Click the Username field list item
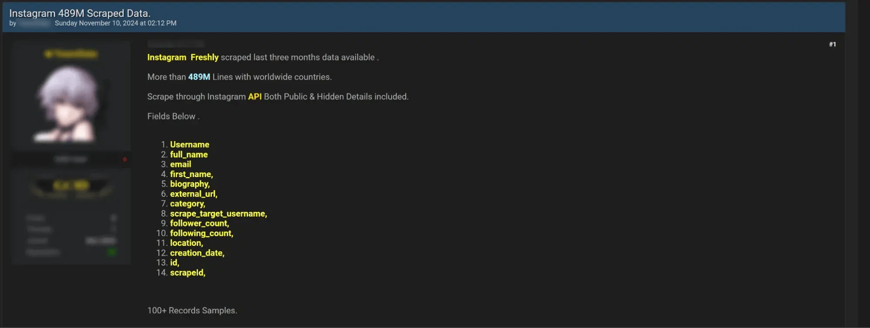870x328 pixels. coord(189,144)
